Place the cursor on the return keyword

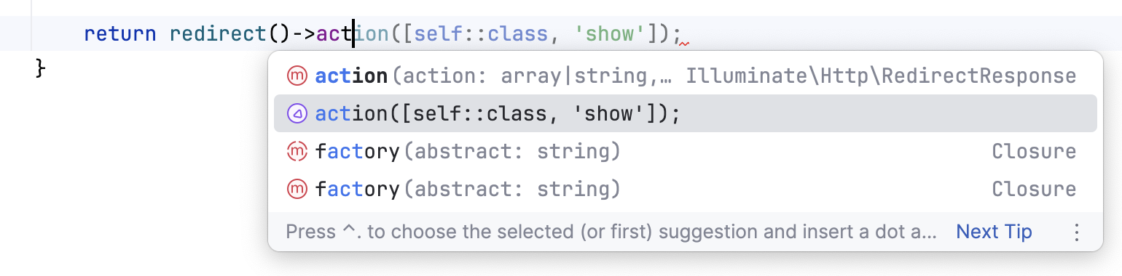click(x=120, y=33)
